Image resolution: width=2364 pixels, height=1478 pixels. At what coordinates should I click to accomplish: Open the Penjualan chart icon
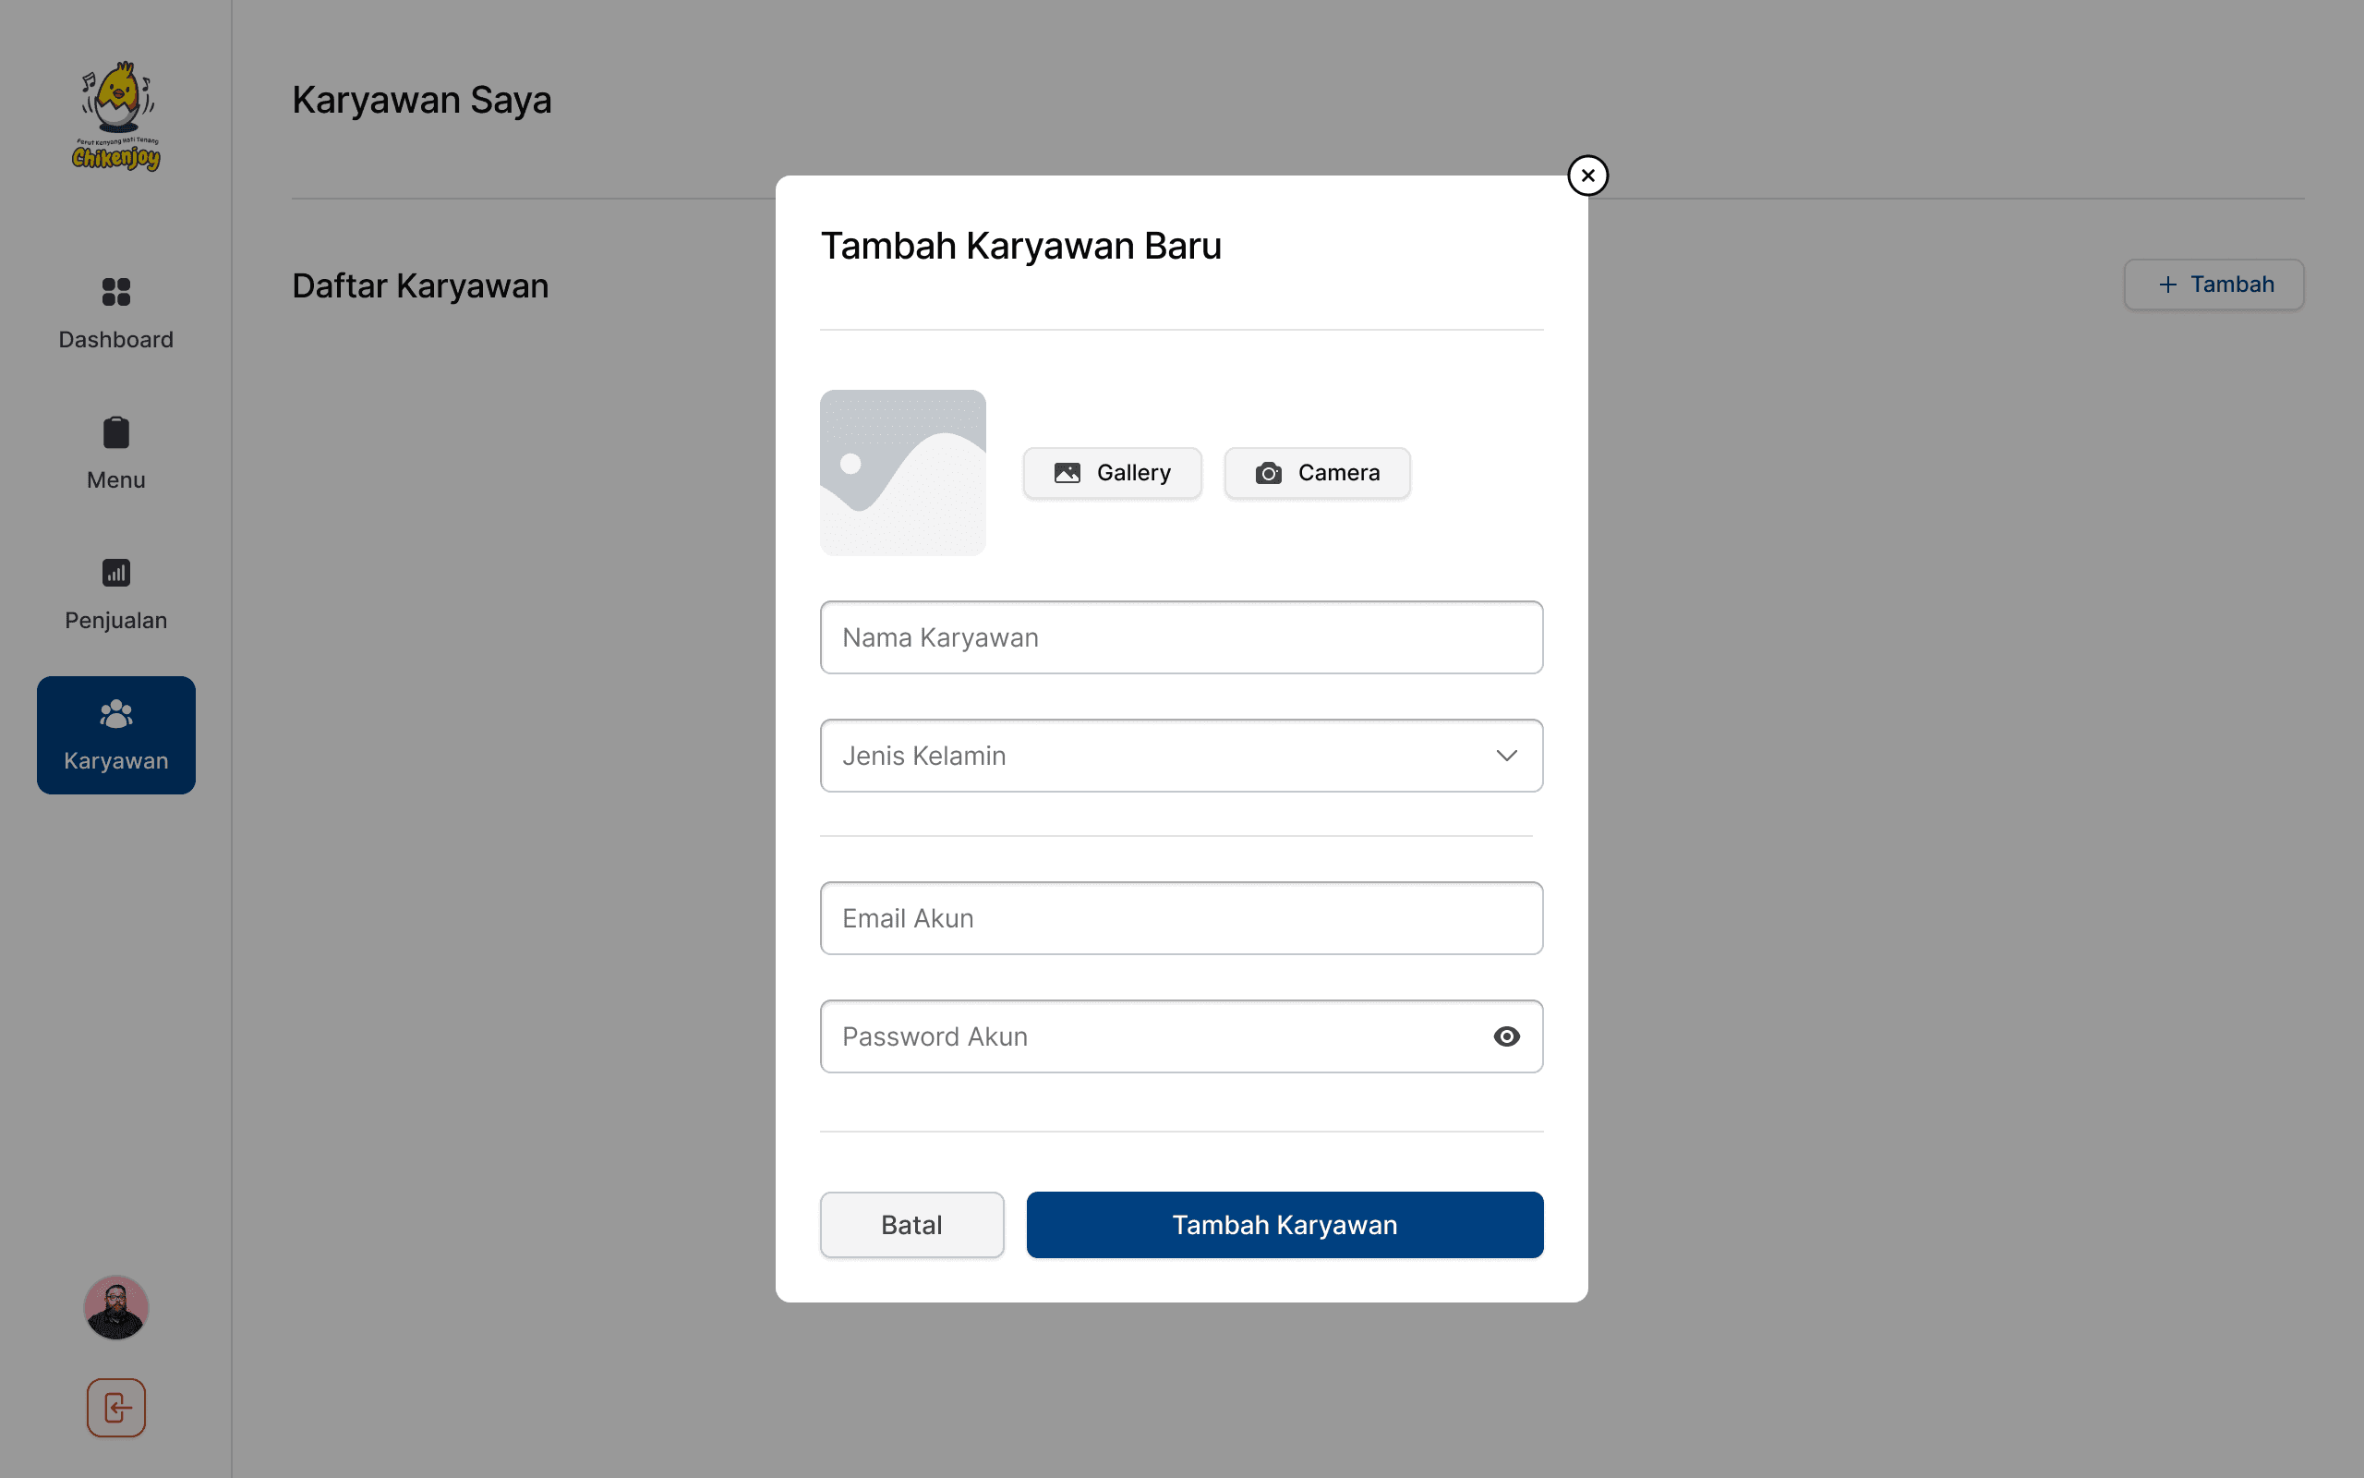click(x=116, y=573)
